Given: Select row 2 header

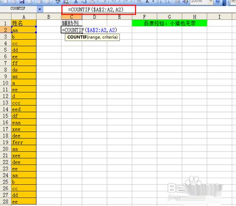Looking at the screenshot, I should click(x=5, y=30).
